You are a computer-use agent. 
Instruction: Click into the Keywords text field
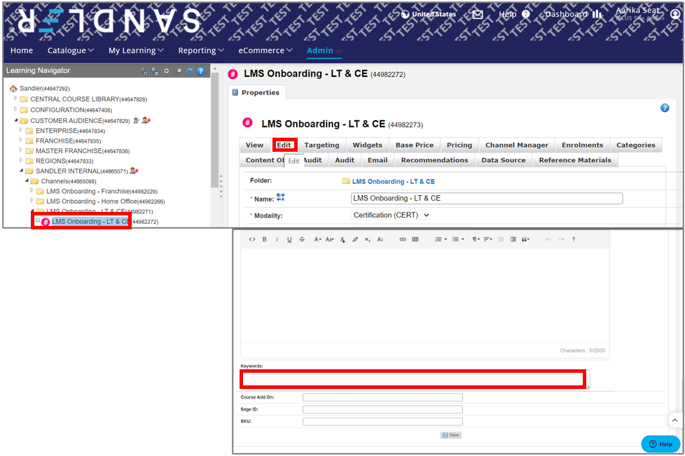tap(413, 379)
